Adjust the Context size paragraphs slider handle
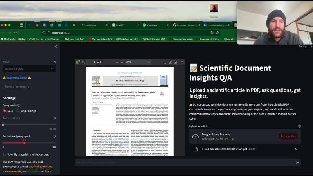The height and width of the screenshot is (176, 313). click(25, 143)
